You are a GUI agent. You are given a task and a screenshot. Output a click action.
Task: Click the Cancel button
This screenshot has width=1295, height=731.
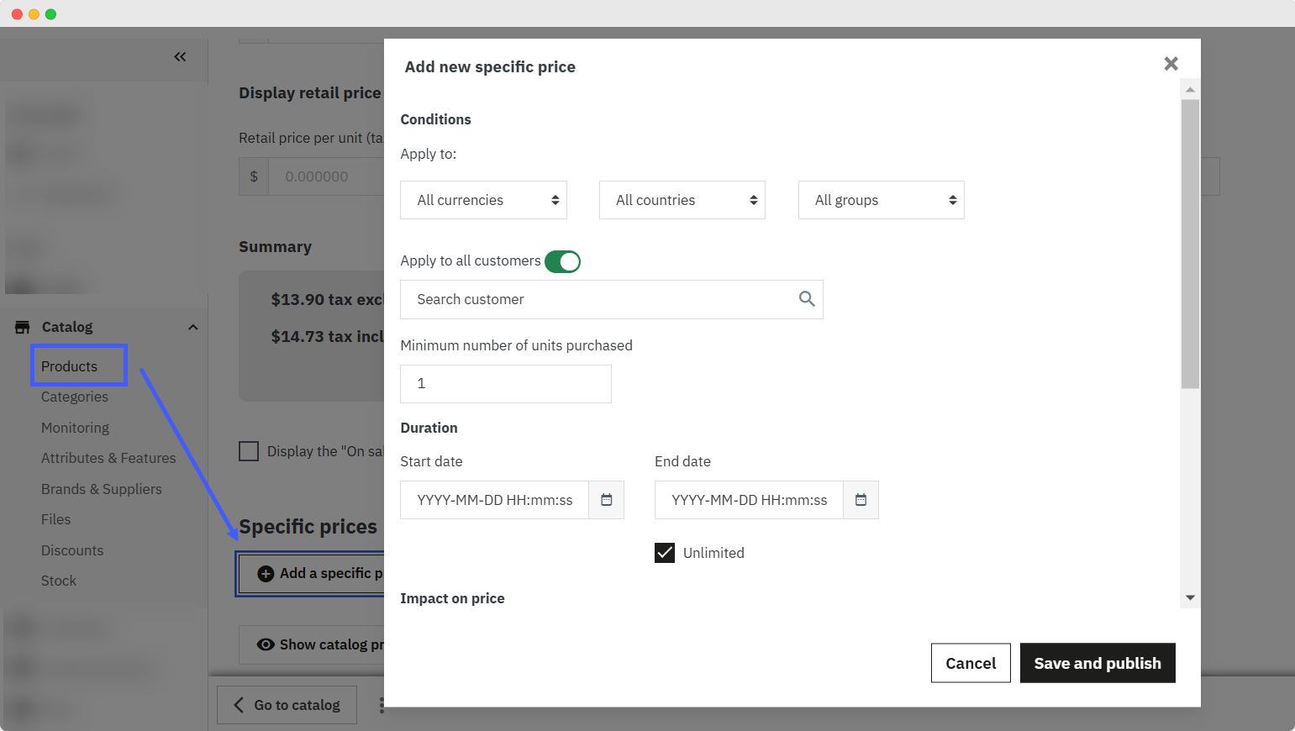click(x=971, y=663)
